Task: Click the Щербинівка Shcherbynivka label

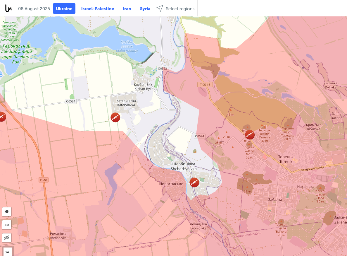Action: [184, 166]
